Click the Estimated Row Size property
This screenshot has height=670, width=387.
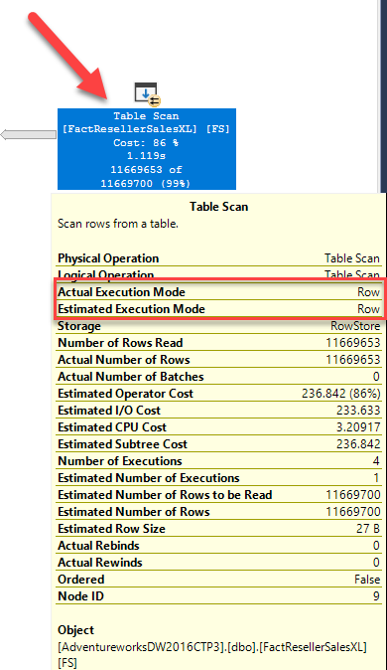click(x=218, y=529)
